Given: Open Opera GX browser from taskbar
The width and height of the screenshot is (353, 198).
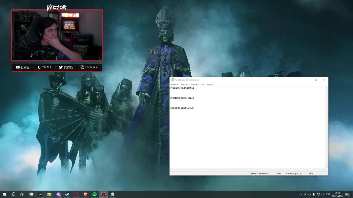Looking at the screenshot, I should [x=76, y=194].
